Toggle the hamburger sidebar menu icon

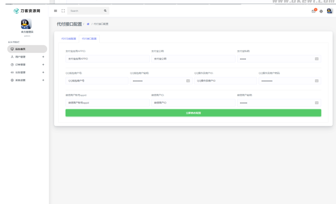pos(56,11)
